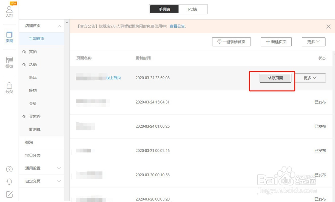Open the 模板 templates section
This screenshot has width=335, height=202.
pos(9,62)
